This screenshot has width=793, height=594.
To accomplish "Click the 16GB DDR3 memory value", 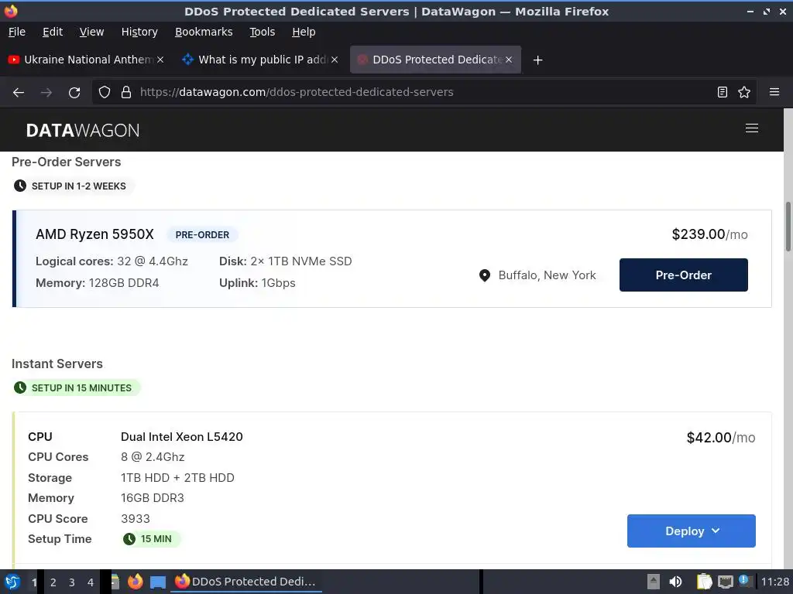I will [153, 498].
